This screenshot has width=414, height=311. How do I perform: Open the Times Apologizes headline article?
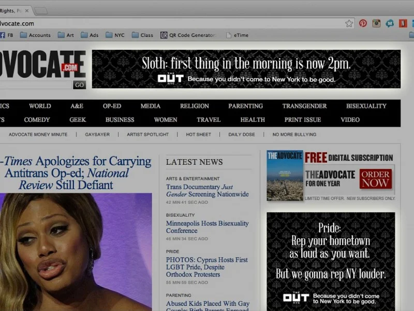tap(76, 173)
